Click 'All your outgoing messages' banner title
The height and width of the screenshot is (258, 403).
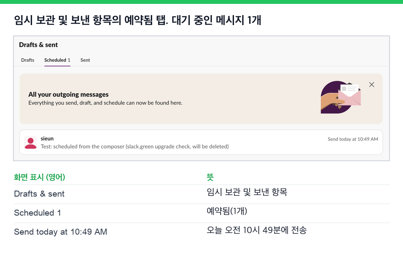pyautogui.click(x=68, y=95)
